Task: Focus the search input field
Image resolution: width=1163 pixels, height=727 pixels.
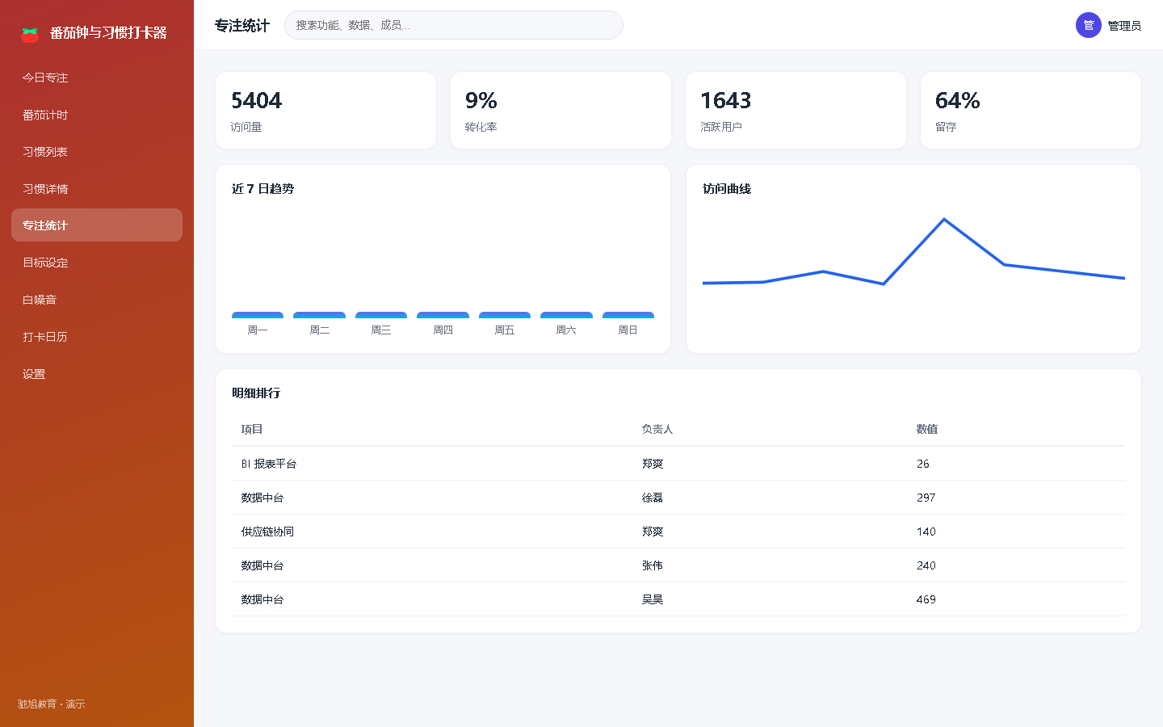Action: [x=454, y=25]
